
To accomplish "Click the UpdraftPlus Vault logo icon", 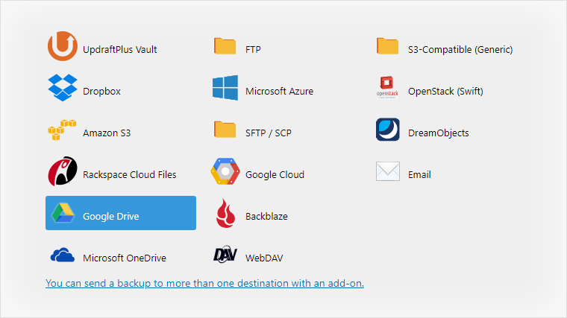I will tap(63, 46).
